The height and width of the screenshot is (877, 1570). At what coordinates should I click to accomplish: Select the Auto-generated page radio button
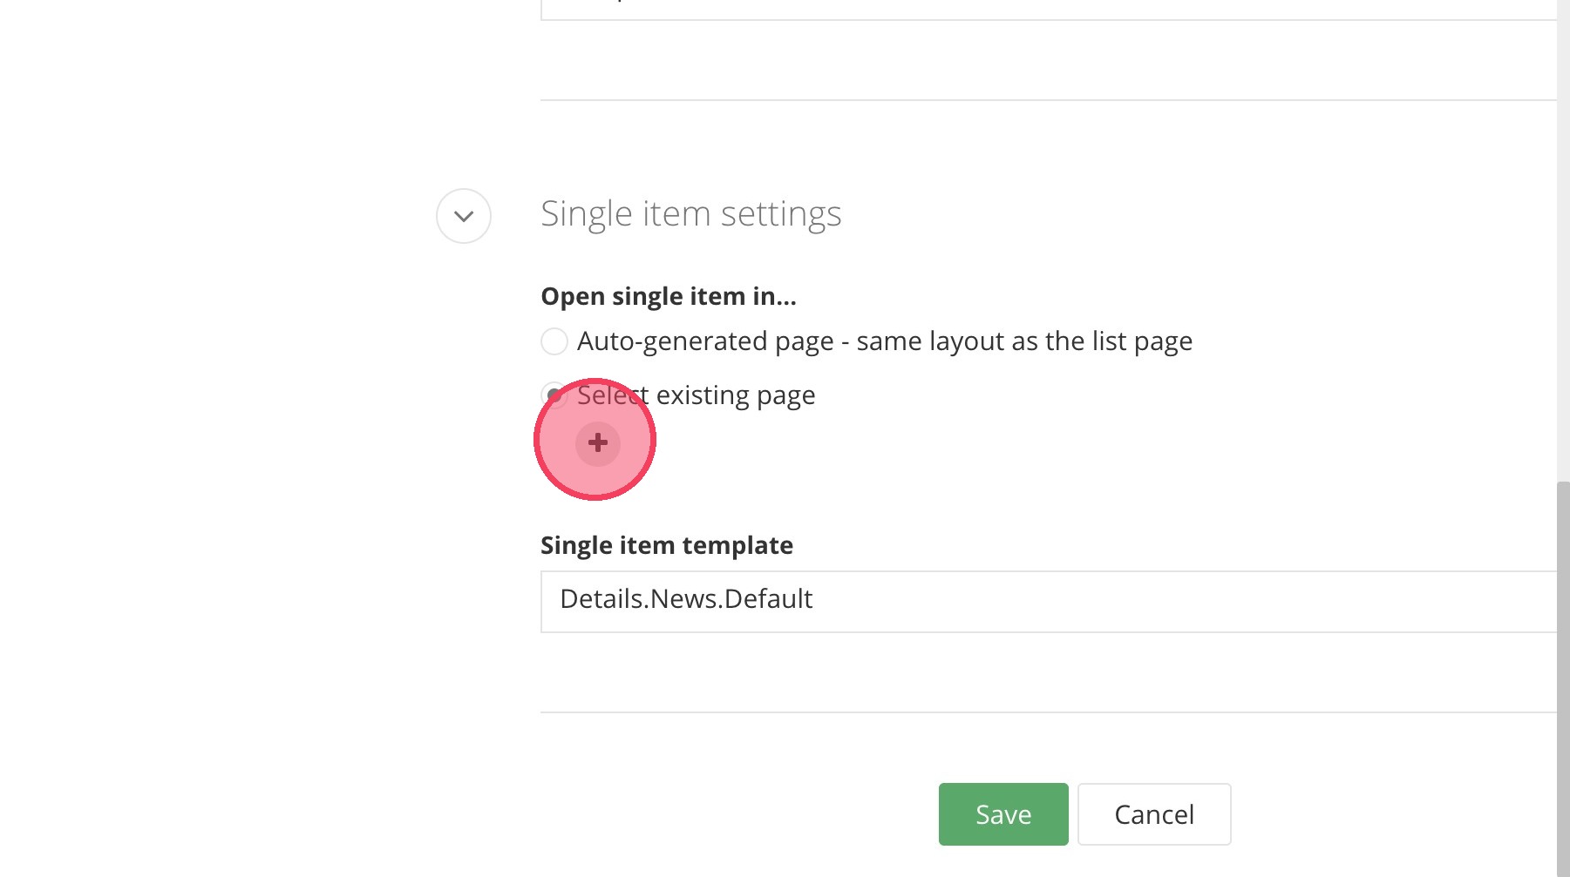tap(554, 341)
